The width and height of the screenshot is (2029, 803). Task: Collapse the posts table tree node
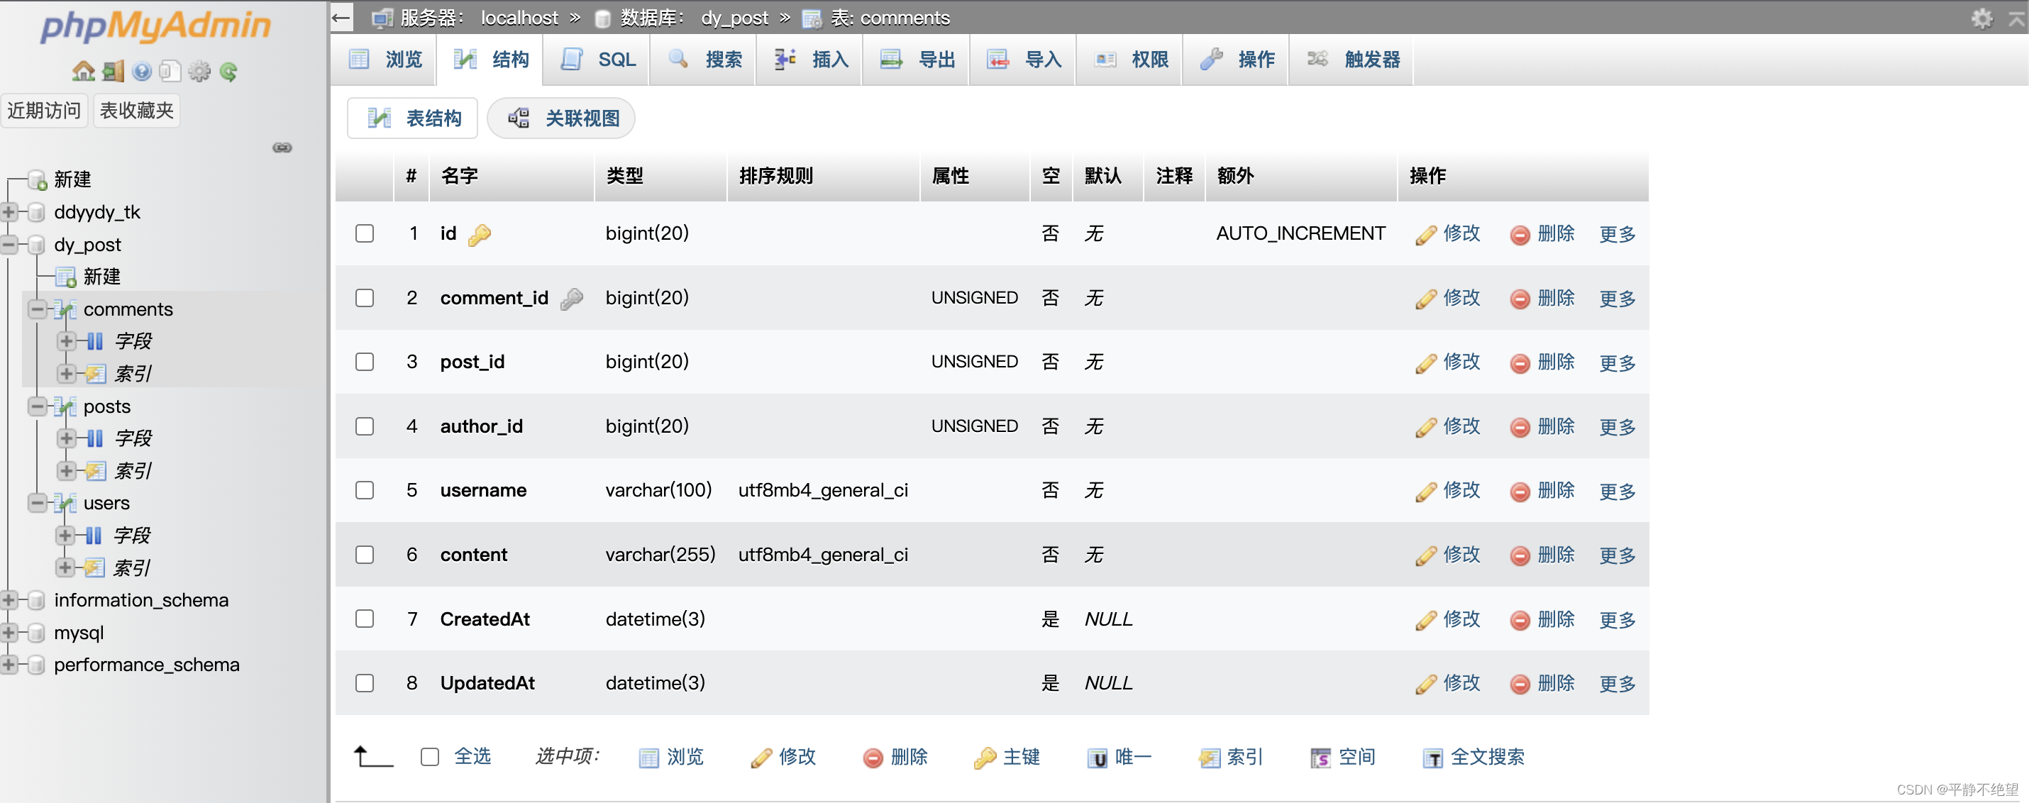pos(36,406)
